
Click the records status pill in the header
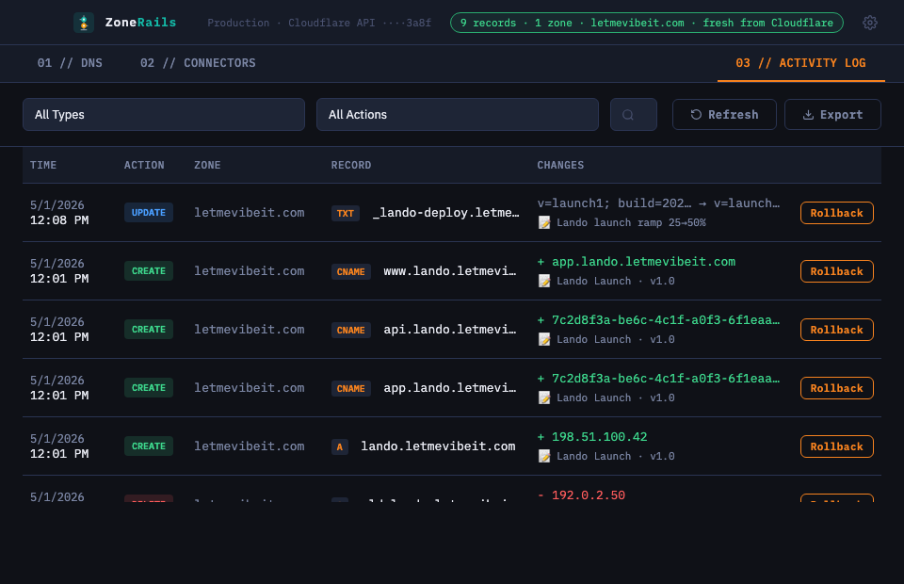(x=646, y=23)
